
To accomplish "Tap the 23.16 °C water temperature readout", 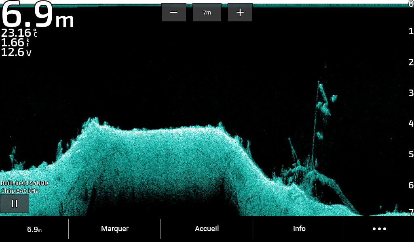I will (x=19, y=33).
